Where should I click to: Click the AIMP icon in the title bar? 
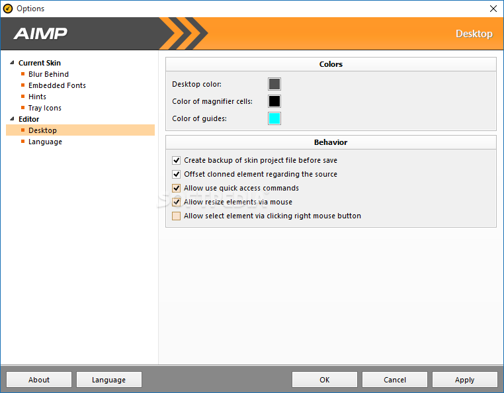pos(8,9)
